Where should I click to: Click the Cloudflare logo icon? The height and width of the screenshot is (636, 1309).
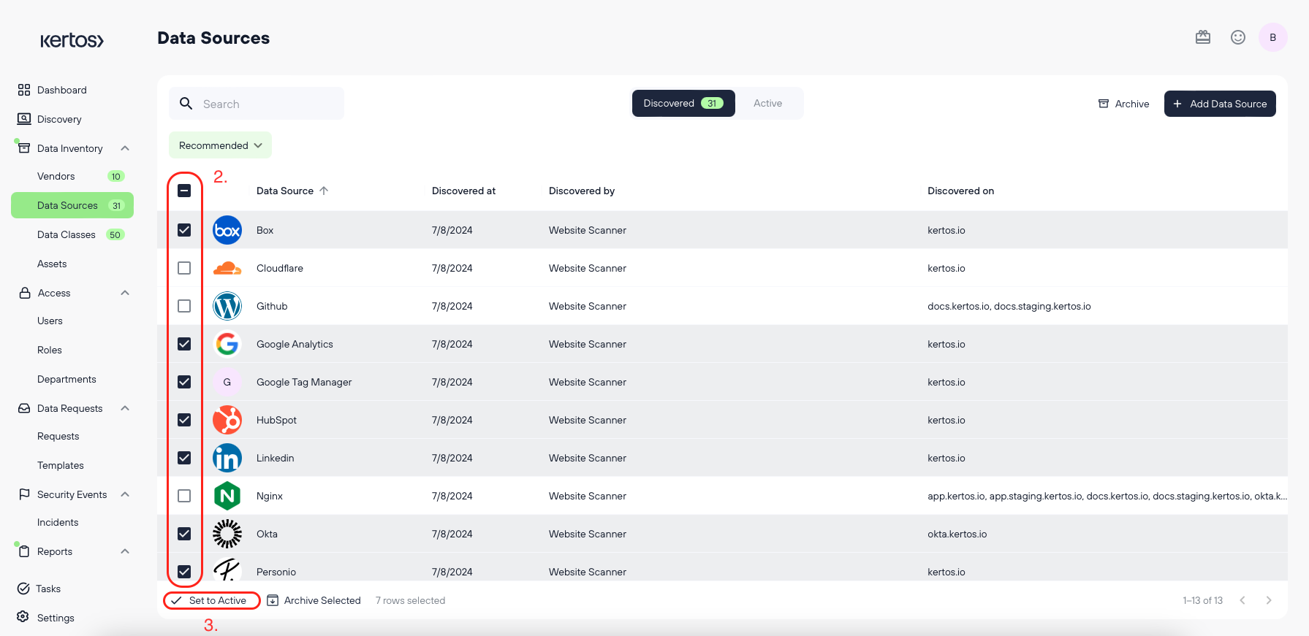(227, 268)
